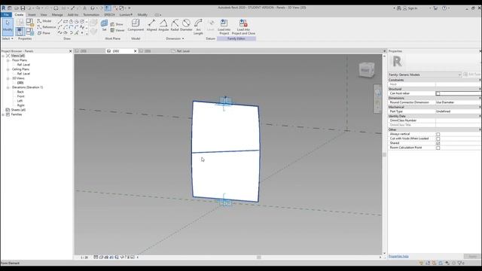Collapse the Ceiling Plans tree node
Screen dimensions: 482x271
(x=8, y=69)
